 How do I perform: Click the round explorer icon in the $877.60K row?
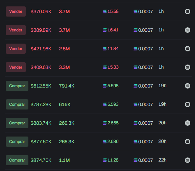point(188,141)
